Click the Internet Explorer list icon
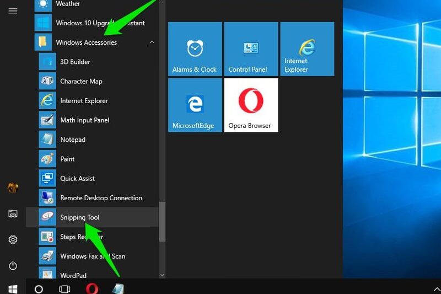Image resolution: width=441 pixels, height=294 pixels. [47, 100]
